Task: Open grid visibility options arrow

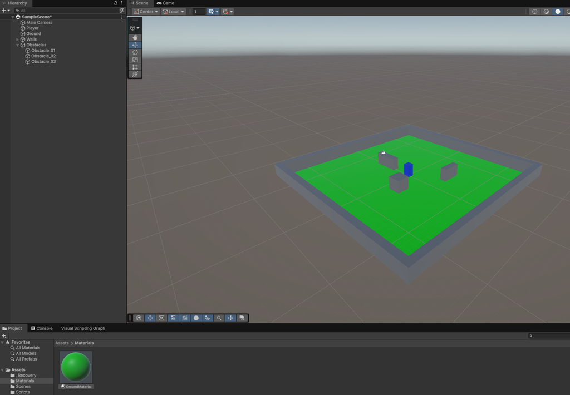Action: coord(217,12)
